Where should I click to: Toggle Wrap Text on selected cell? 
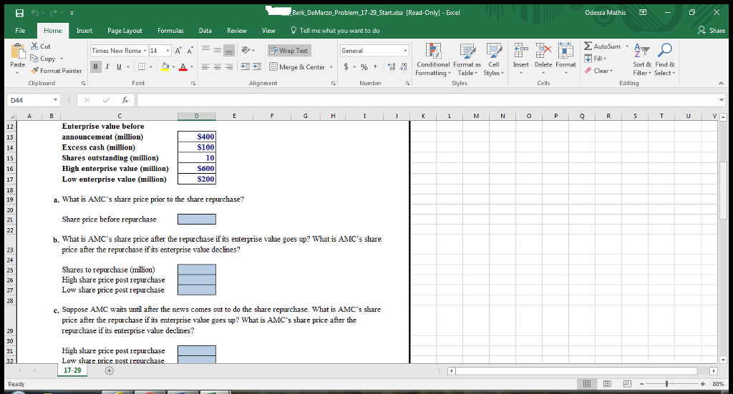[x=288, y=51]
